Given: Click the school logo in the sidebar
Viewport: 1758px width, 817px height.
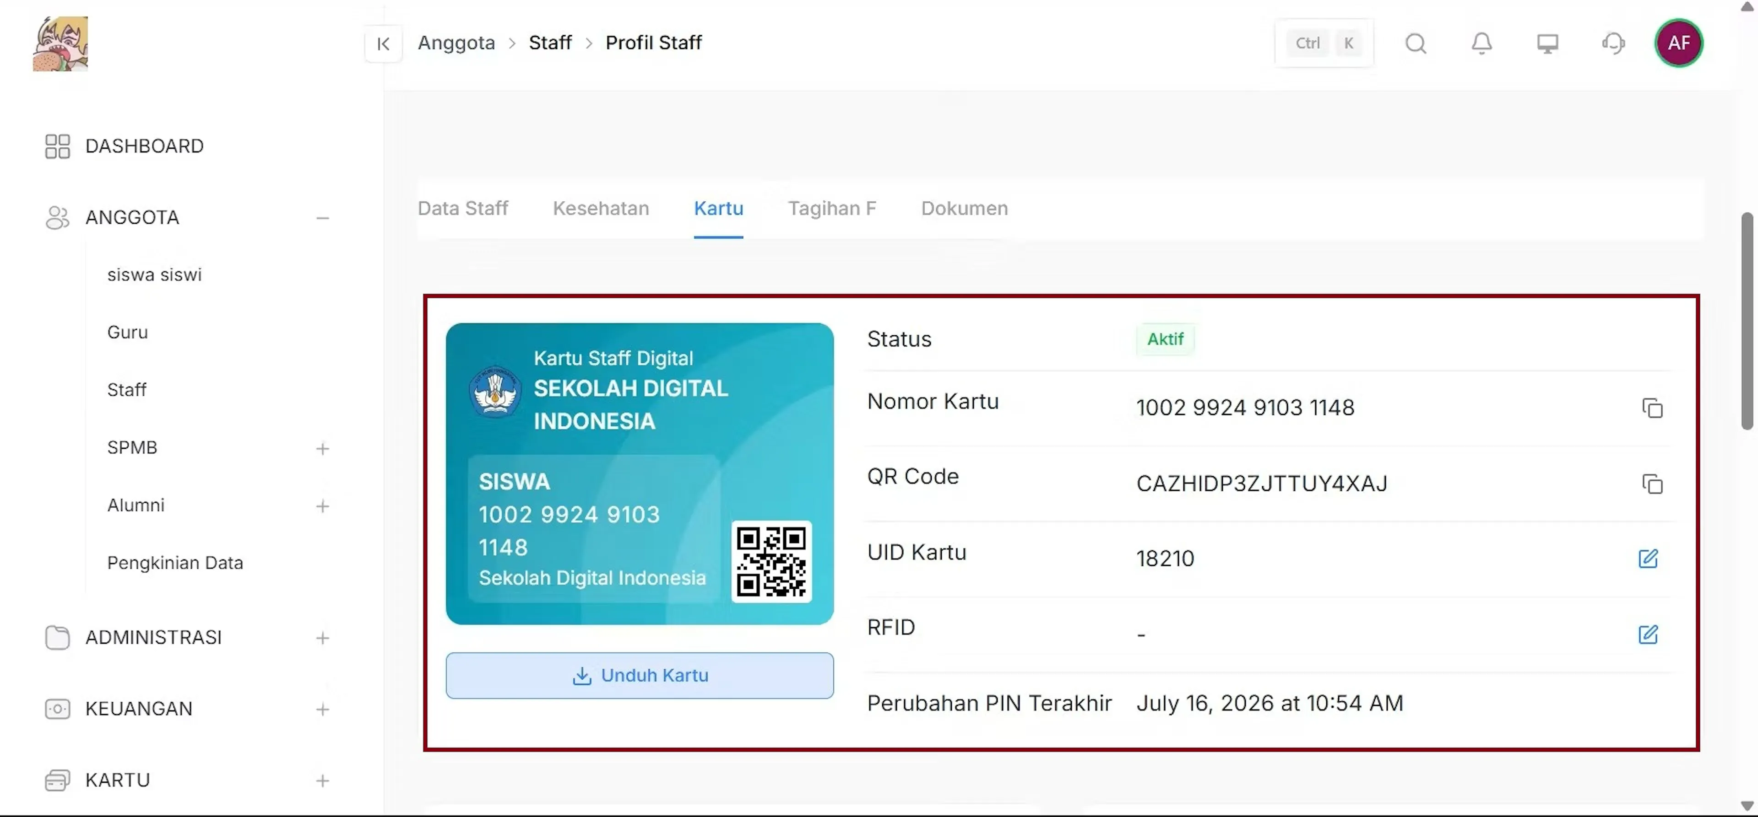Looking at the screenshot, I should (x=60, y=43).
